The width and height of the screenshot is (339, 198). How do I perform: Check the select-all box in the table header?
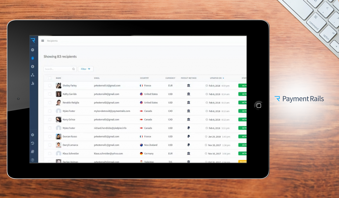pyautogui.click(x=50, y=78)
